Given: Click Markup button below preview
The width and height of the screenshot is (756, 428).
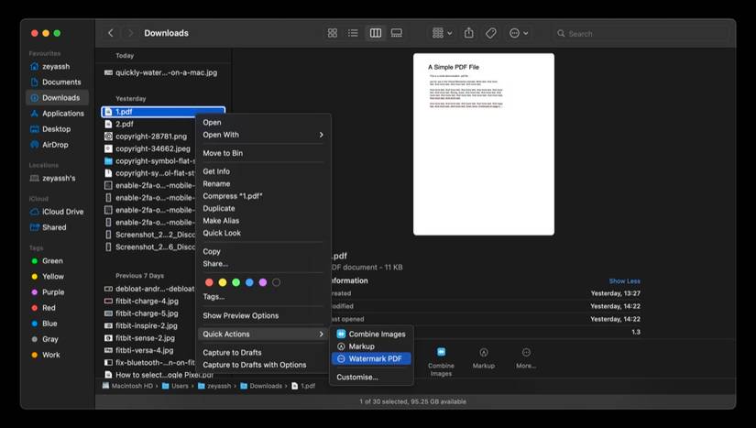Looking at the screenshot, I should click(x=484, y=358).
